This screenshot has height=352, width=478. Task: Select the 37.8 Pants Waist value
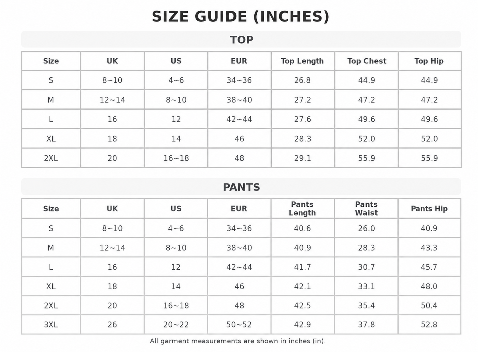(366, 325)
